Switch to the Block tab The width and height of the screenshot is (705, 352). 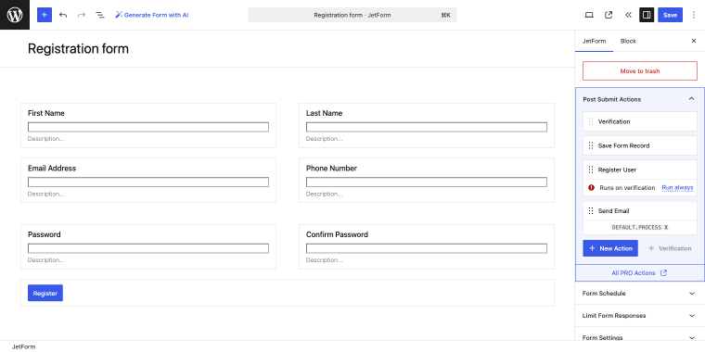(628, 41)
